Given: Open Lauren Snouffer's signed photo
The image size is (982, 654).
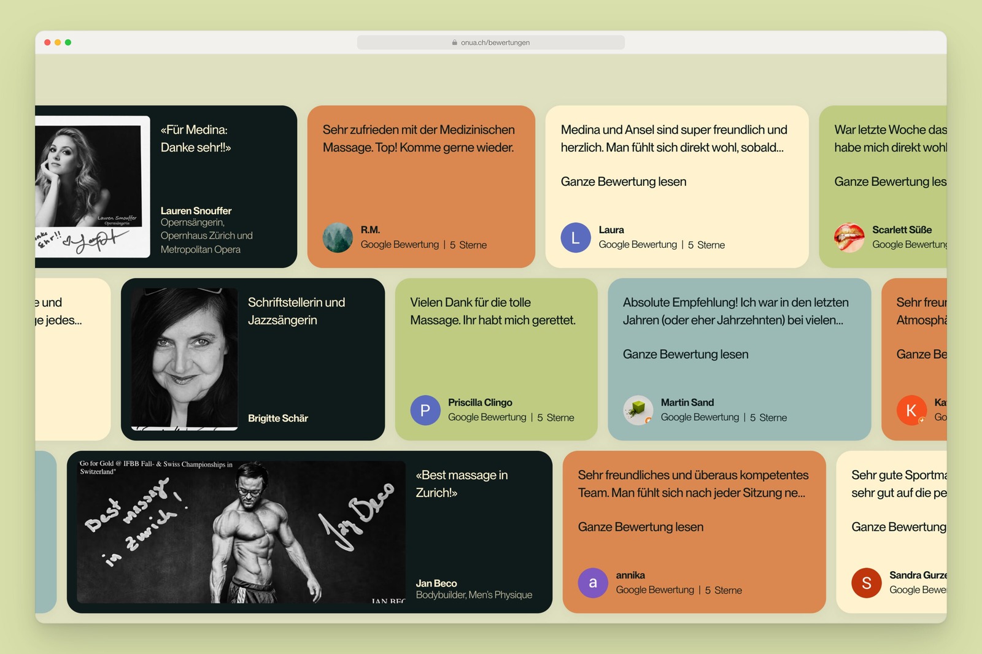Looking at the screenshot, I should click(93, 187).
